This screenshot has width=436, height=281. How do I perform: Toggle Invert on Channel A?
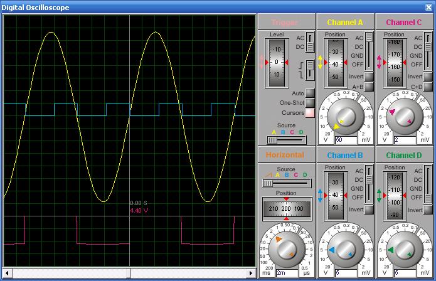coord(369,77)
